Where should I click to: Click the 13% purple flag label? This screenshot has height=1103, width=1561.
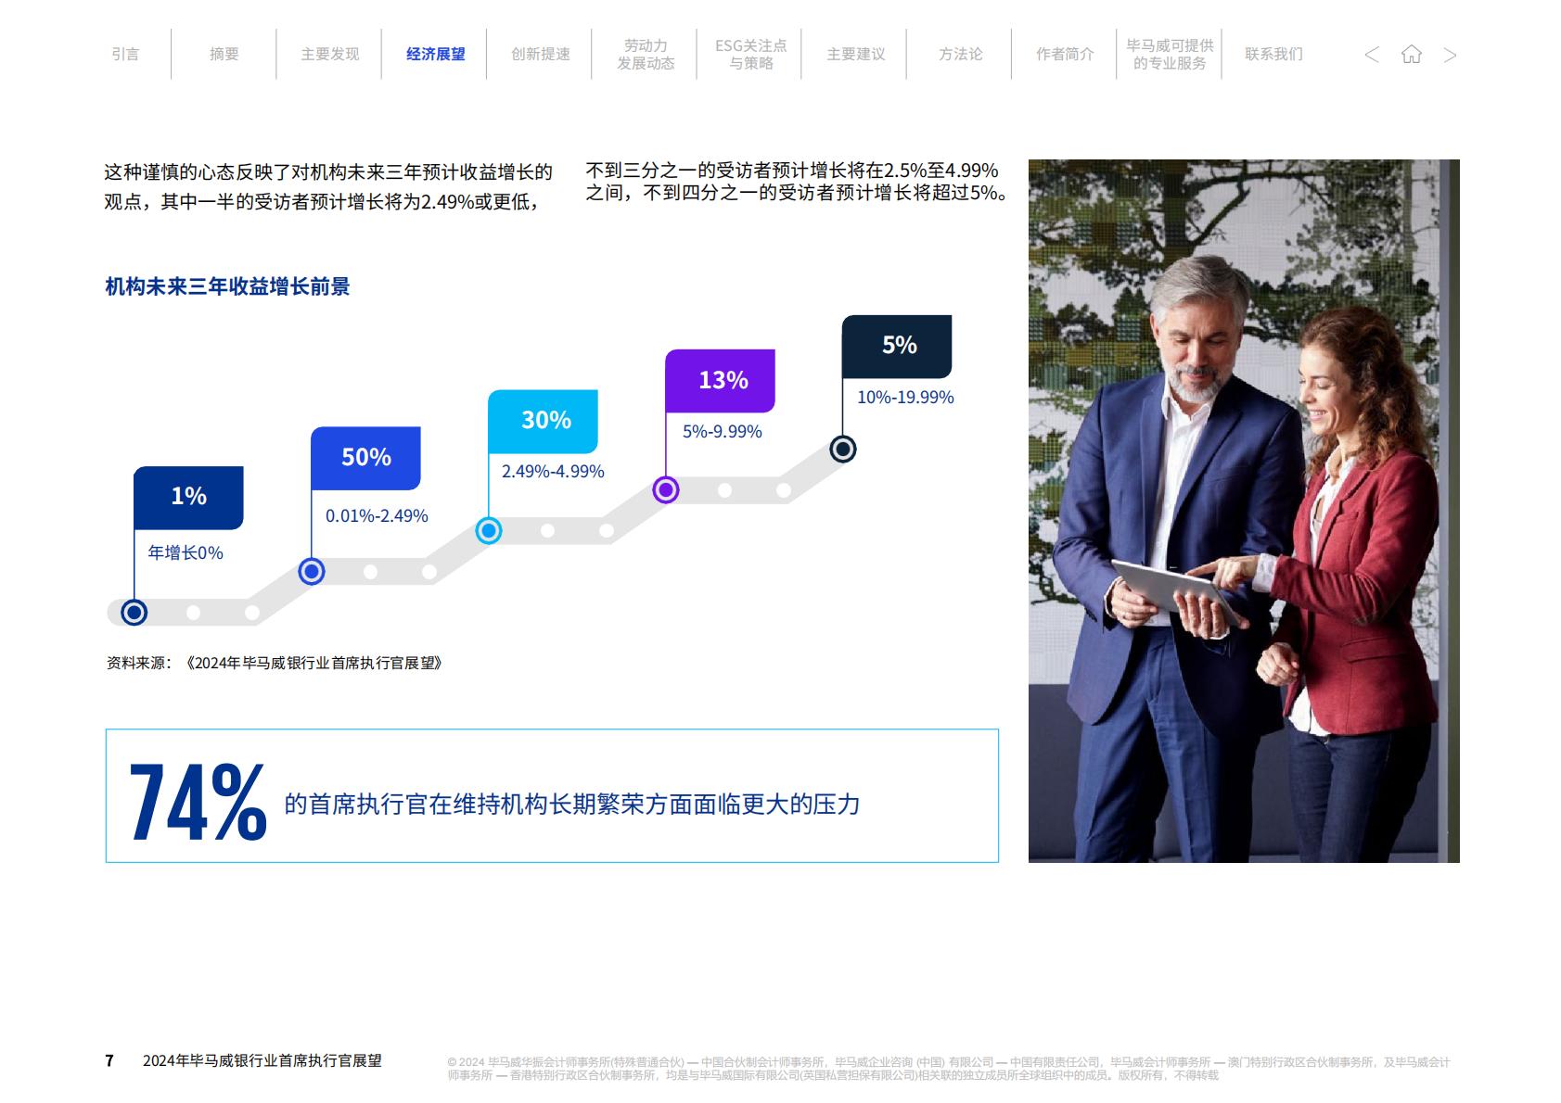click(x=721, y=380)
